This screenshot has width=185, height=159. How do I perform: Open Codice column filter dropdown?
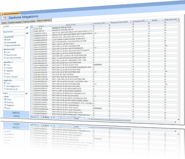[50, 26]
